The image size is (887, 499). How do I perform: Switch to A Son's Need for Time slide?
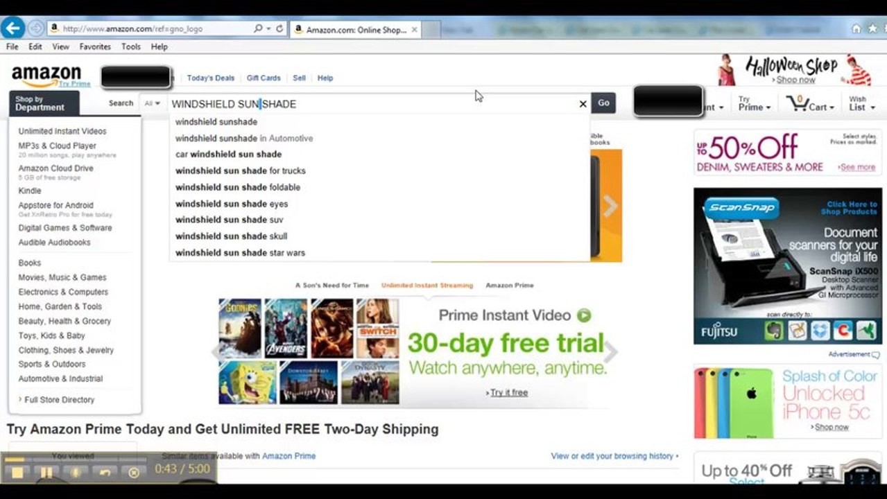pyautogui.click(x=332, y=286)
